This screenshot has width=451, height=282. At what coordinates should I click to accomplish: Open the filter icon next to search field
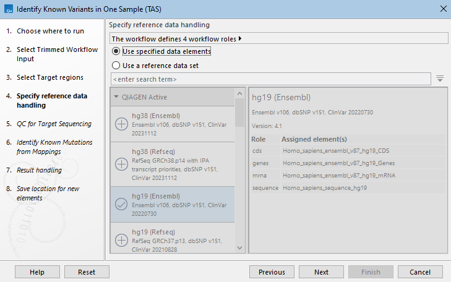[440, 79]
